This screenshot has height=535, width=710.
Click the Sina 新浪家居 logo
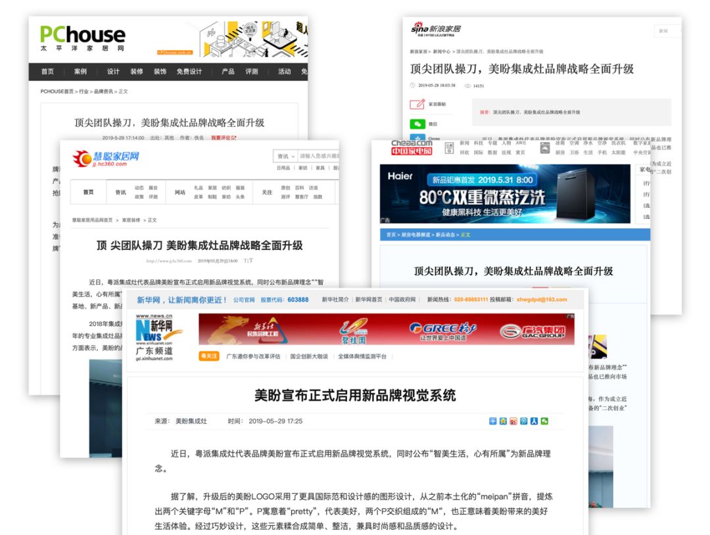436,29
